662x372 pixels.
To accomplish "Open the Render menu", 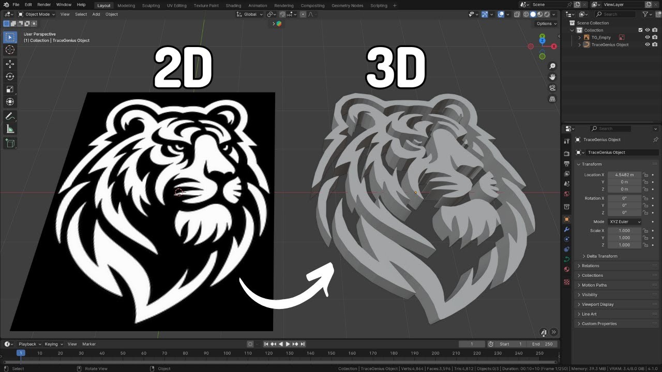I will pos(44,5).
